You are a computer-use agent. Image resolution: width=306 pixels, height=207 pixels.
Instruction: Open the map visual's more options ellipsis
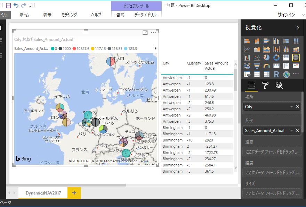(x=154, y=33)
